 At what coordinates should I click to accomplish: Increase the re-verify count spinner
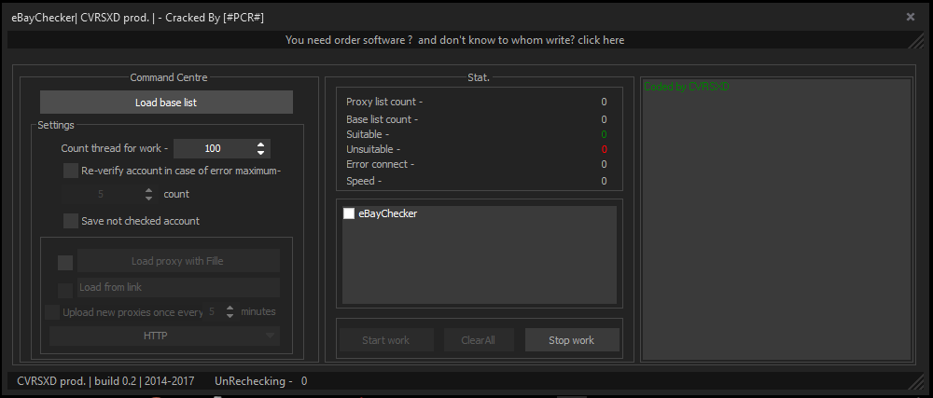pyautogui.click(x=148, y=190)
